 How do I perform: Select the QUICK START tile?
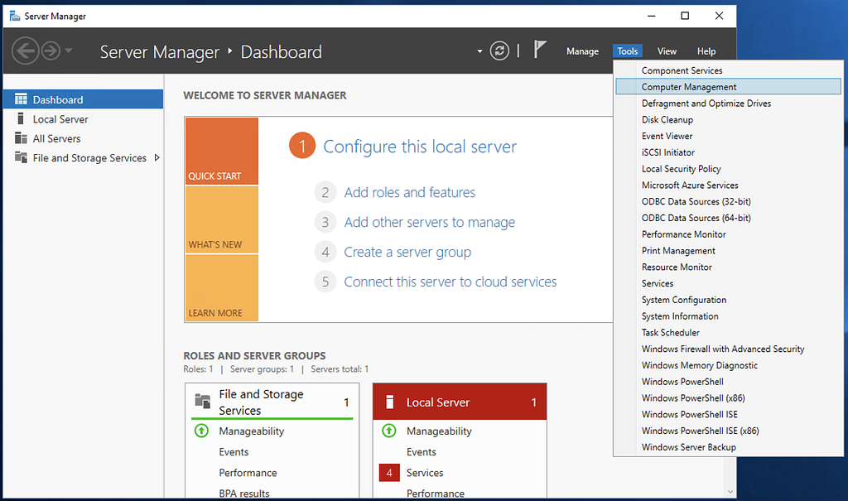222,151
